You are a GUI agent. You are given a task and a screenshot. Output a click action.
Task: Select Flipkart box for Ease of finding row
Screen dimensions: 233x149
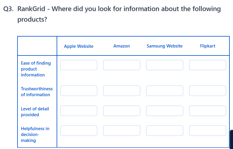point(208,65)
